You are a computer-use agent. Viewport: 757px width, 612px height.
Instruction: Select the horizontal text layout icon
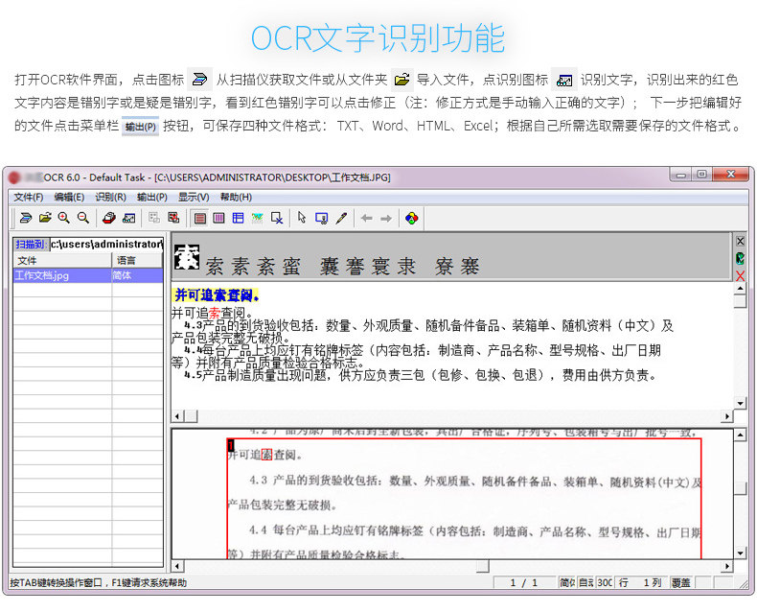(x=200, y=219)
